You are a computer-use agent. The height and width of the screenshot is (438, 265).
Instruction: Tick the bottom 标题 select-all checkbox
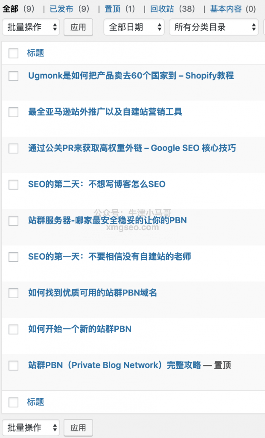(x=14, y=402)
